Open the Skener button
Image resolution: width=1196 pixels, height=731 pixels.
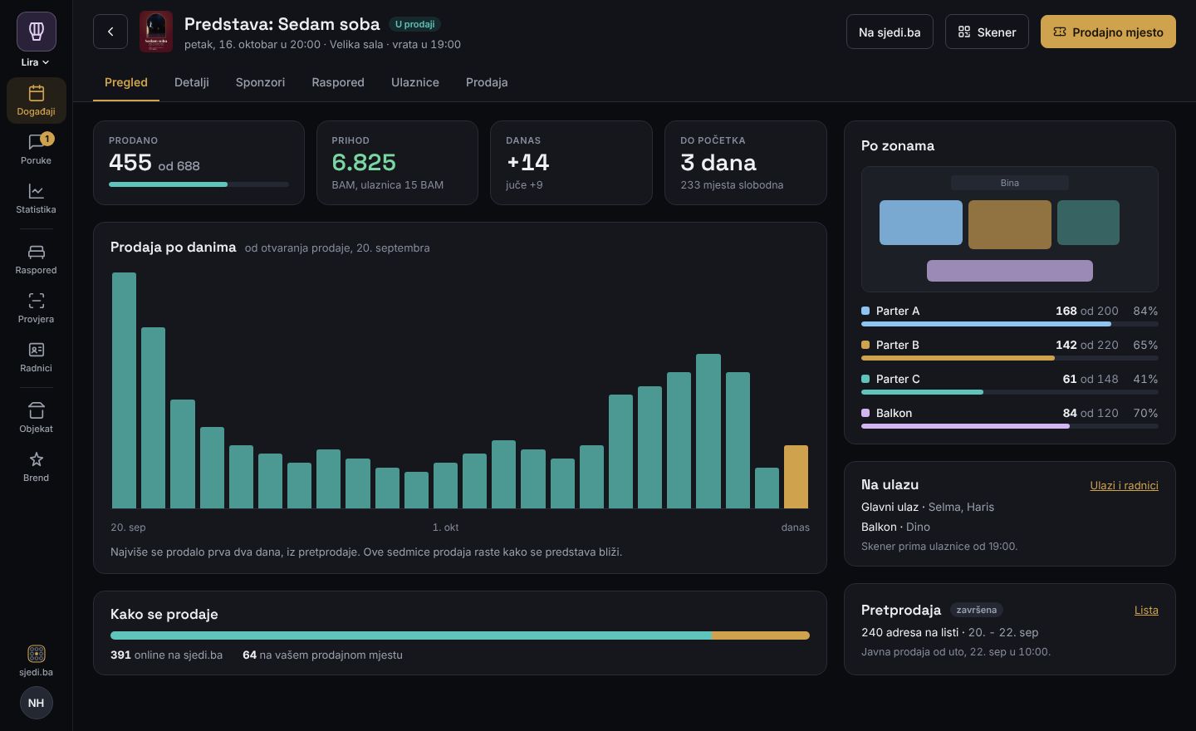click(987, 32)
